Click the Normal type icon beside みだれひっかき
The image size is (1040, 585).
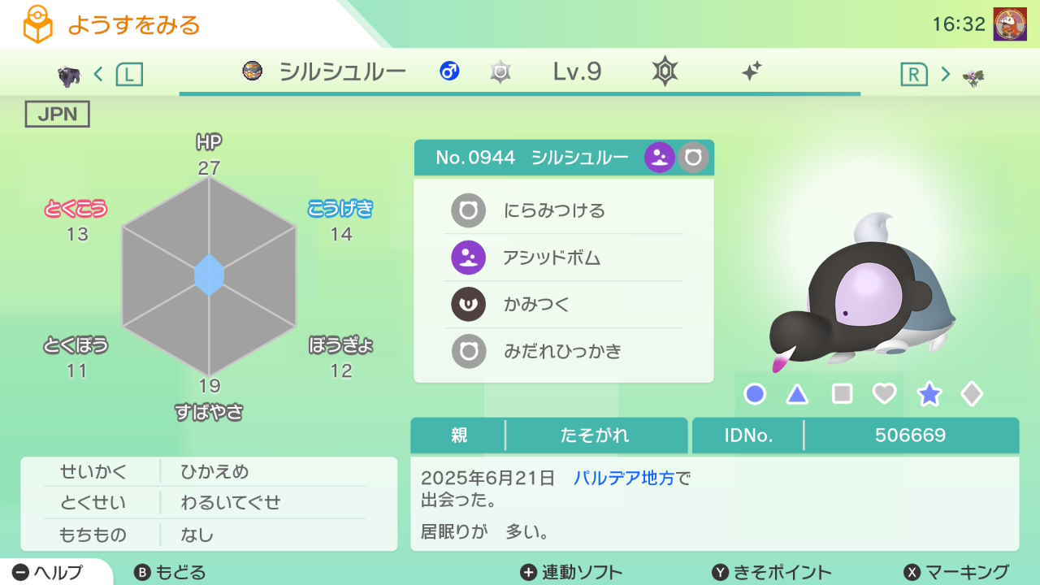click(469, 352)
